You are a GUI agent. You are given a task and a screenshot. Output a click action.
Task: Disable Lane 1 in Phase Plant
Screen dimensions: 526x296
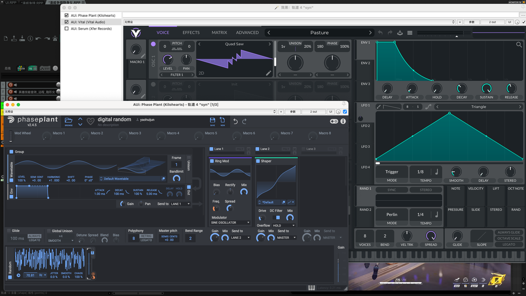click(211, 149)
